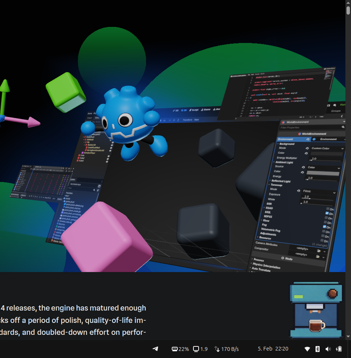Click the page scrollbar thumb
This screenshot has height=358, width=351.
(348, 10)
